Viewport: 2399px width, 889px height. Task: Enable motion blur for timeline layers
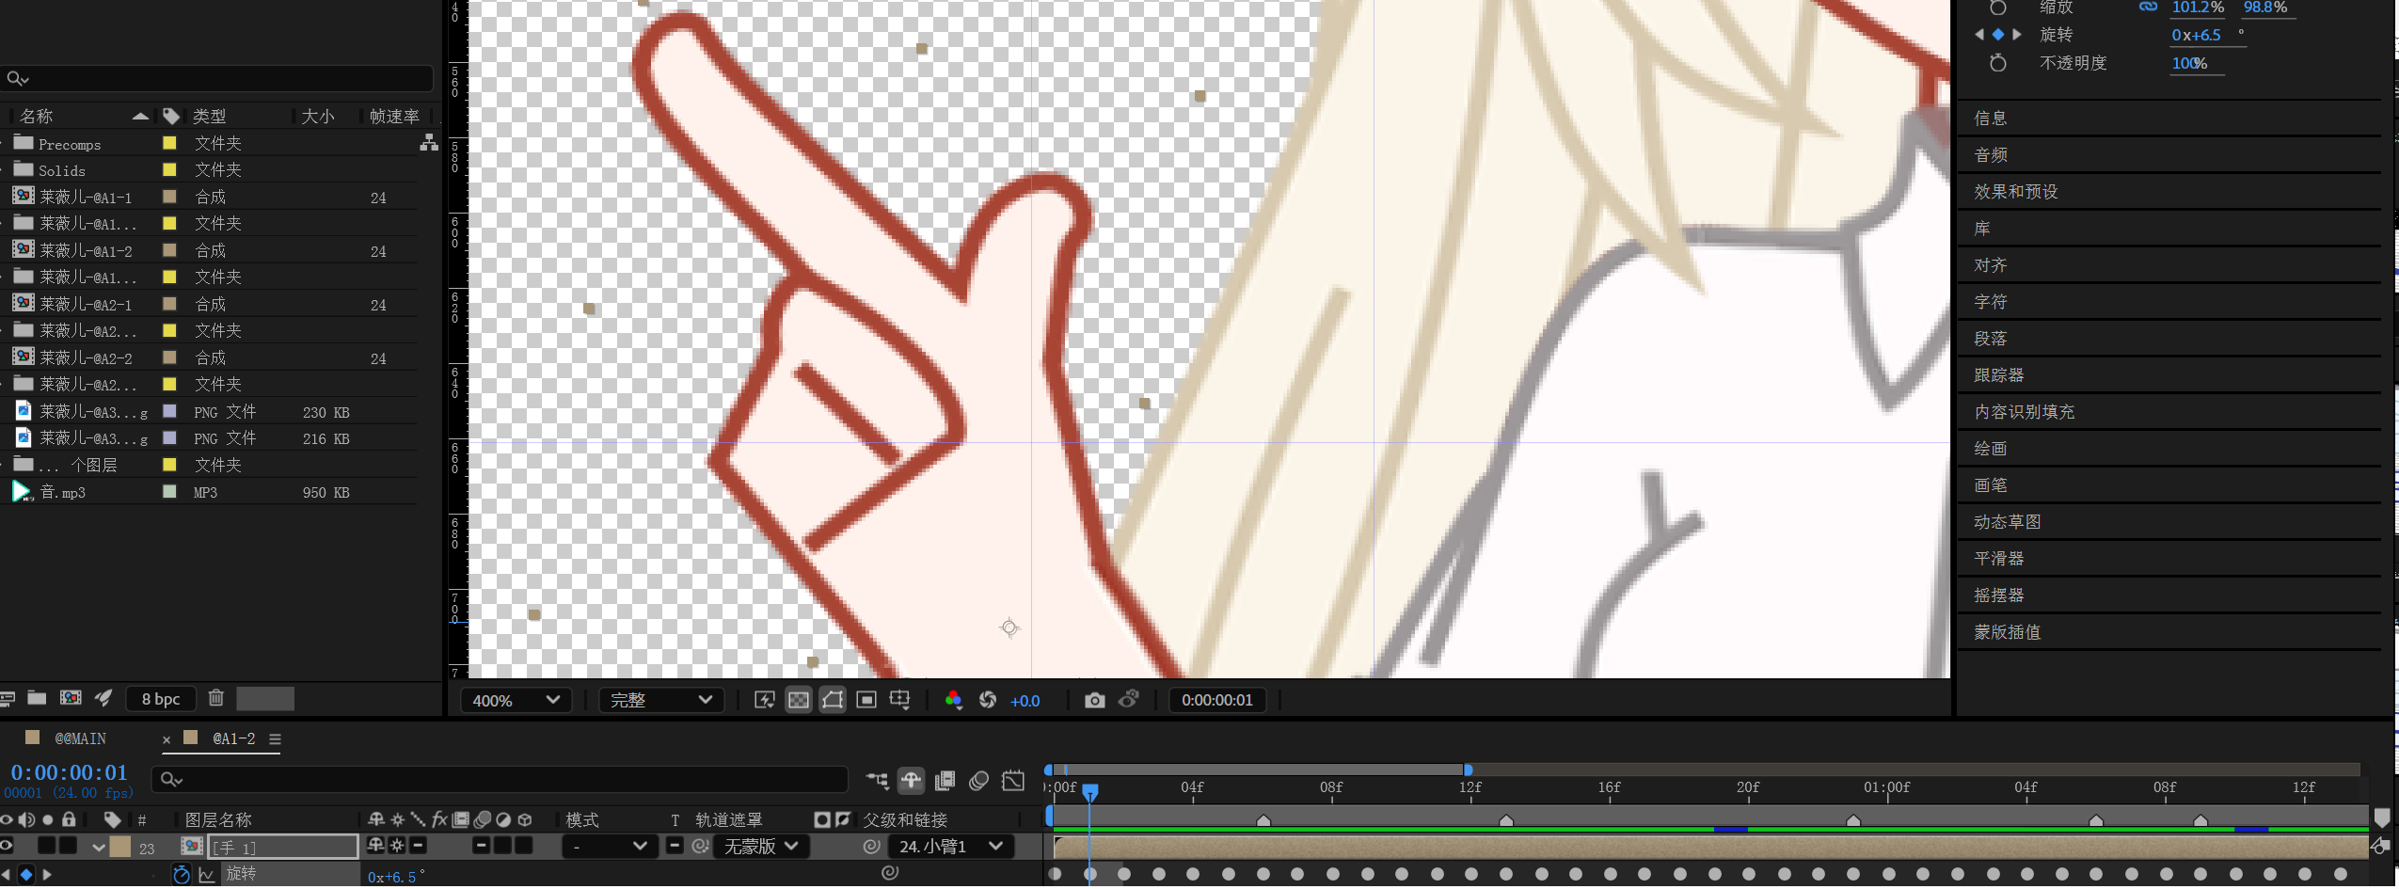tap(978, 781)
